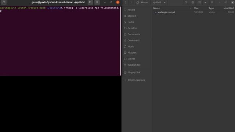
Task: Open Starred in sidebar
Action: [x=137, y=16]
